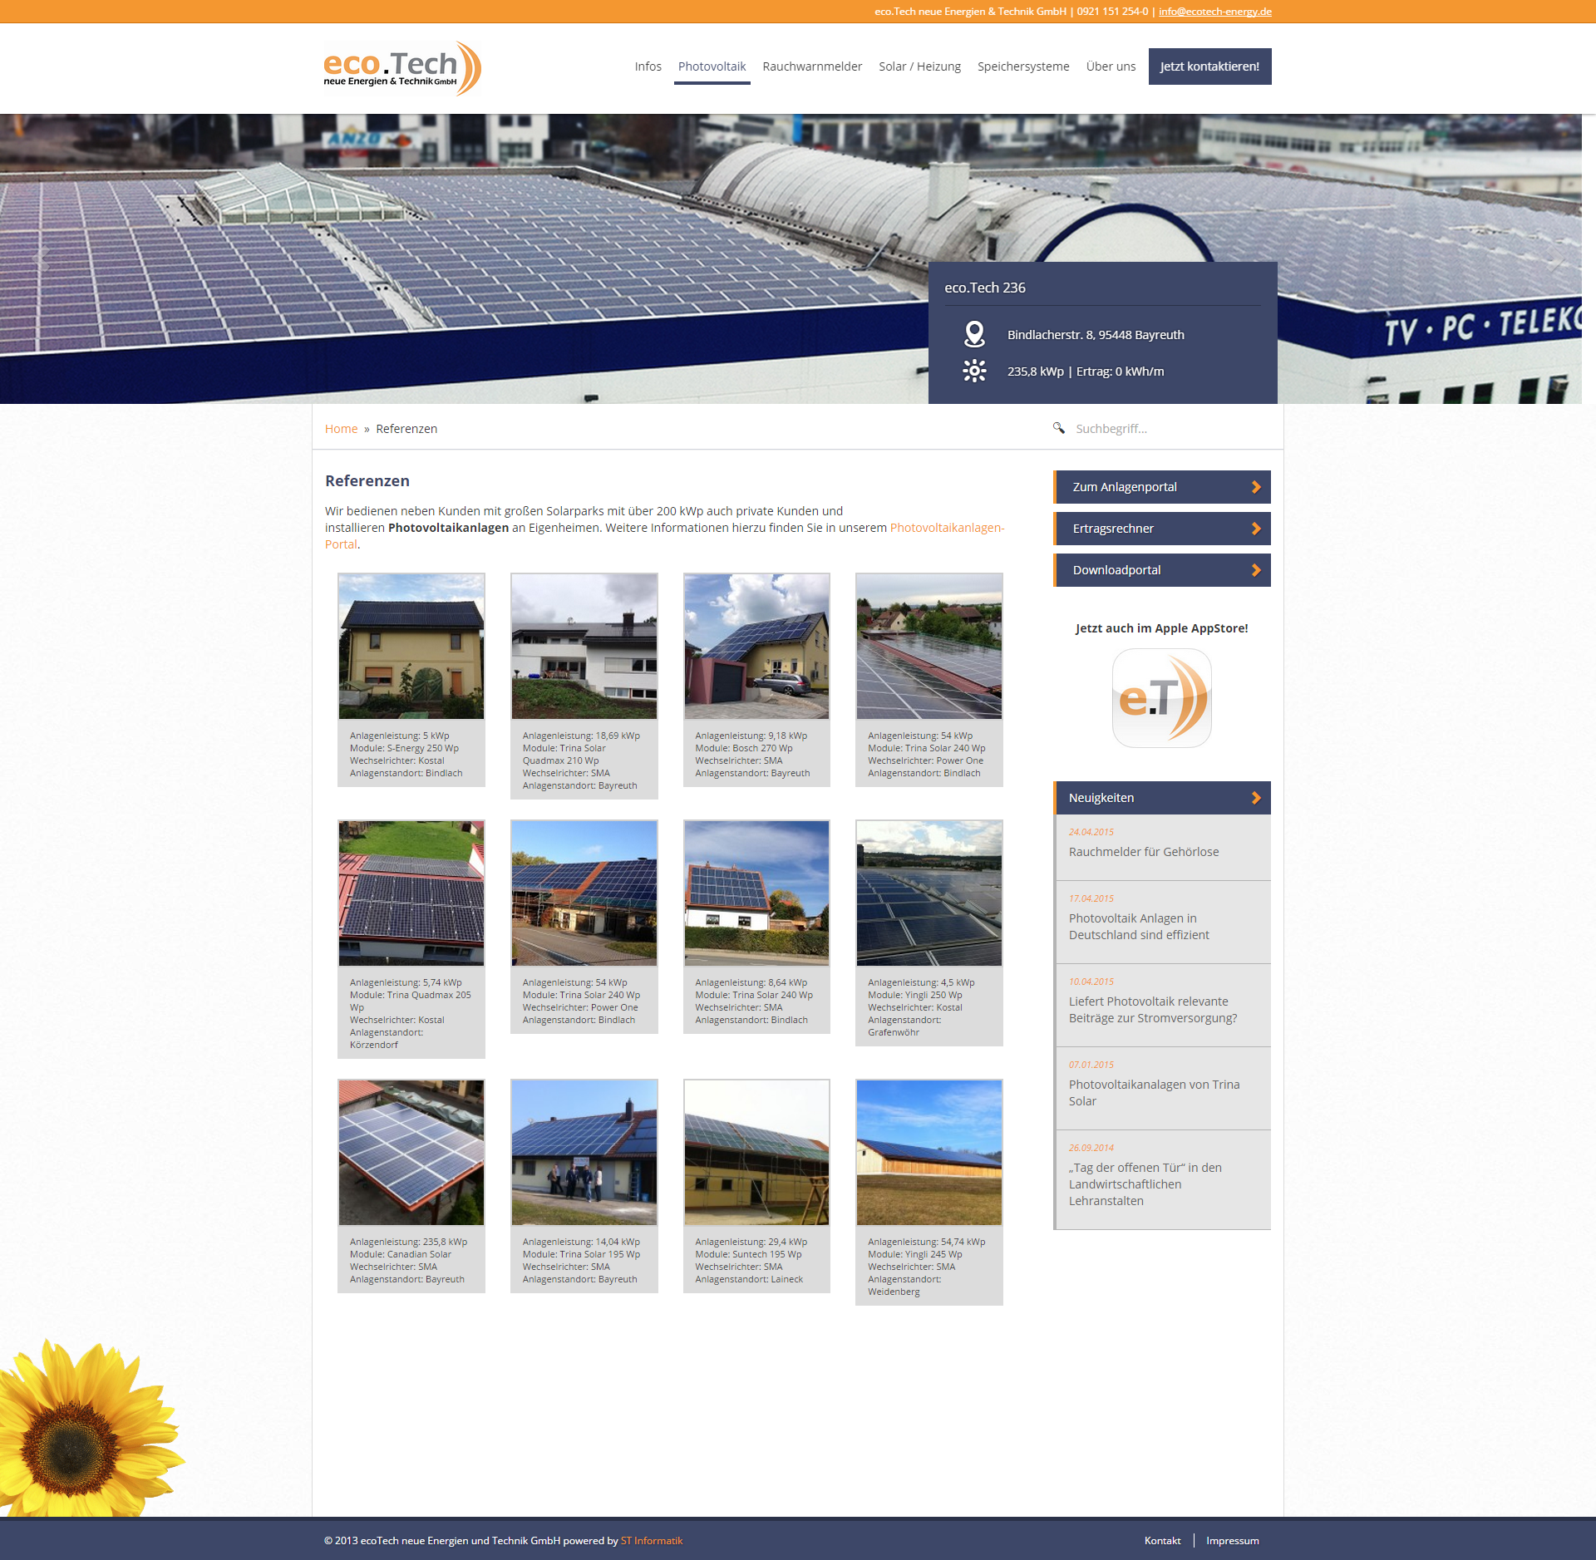The height and width of the screenshot is (1560, 1596).
Task: Click the location pin icon in the banner
Action: 974,334
